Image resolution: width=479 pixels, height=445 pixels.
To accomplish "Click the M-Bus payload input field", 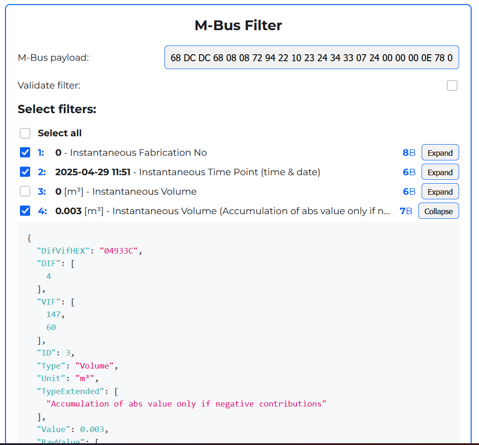I will [311, 57].
